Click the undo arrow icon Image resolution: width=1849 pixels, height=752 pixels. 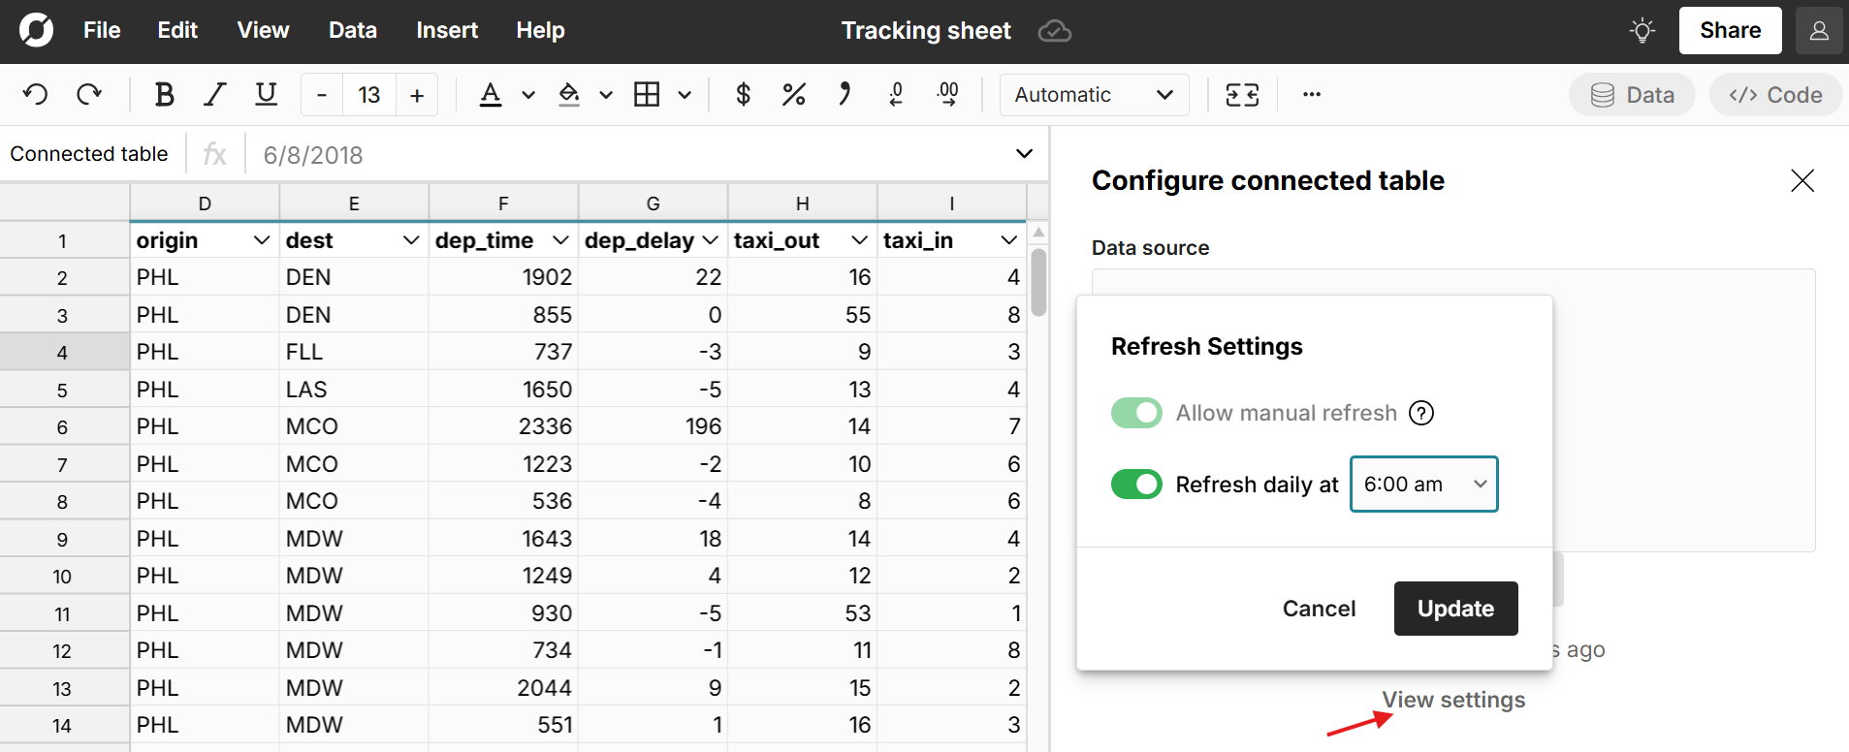click(x=36, y=95)
